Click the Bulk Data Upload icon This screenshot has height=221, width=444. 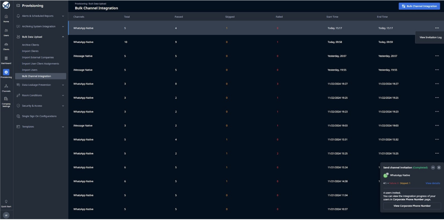[18, 37]
